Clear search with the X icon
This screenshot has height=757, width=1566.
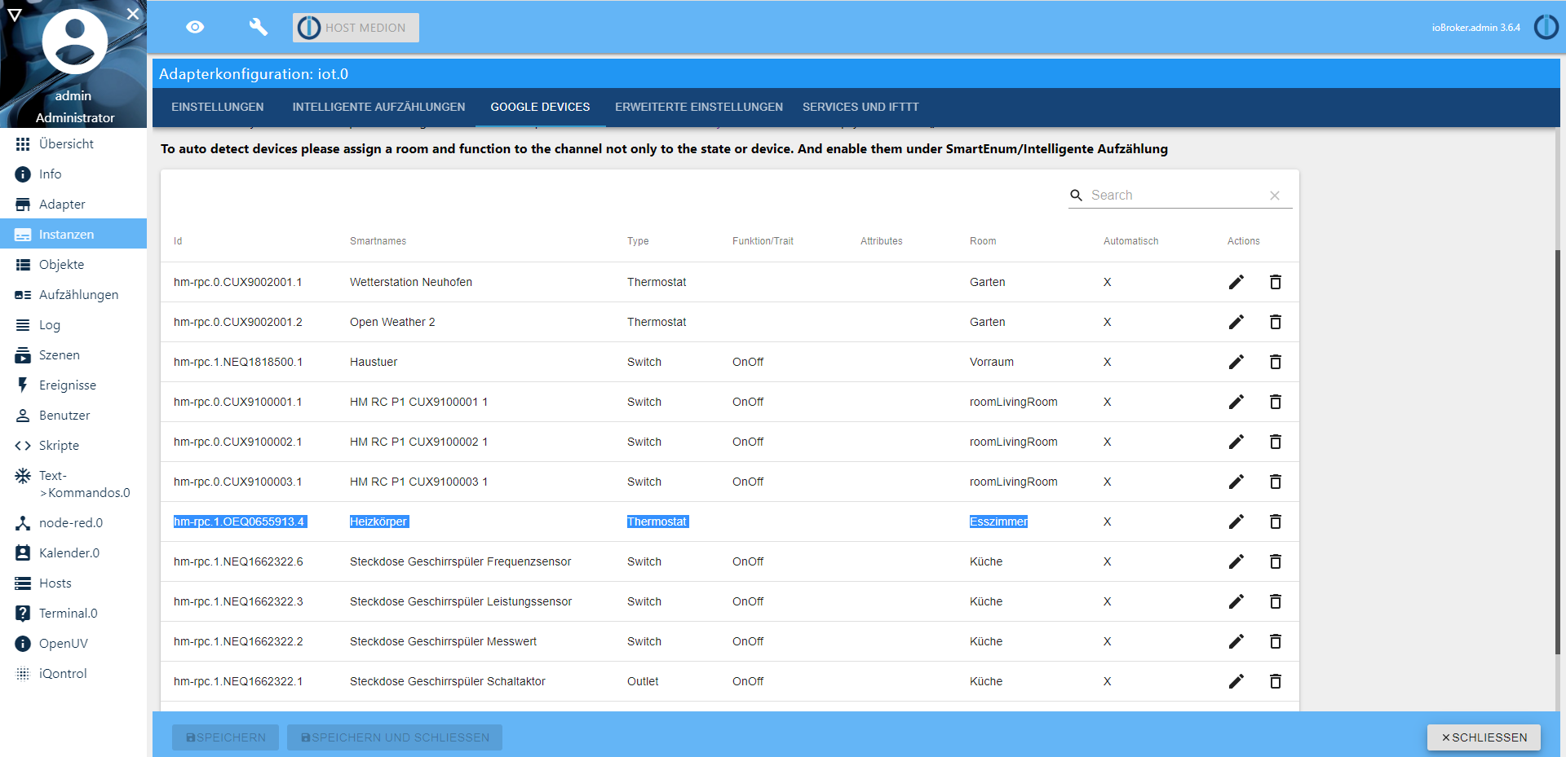[x=1275, y=196]
